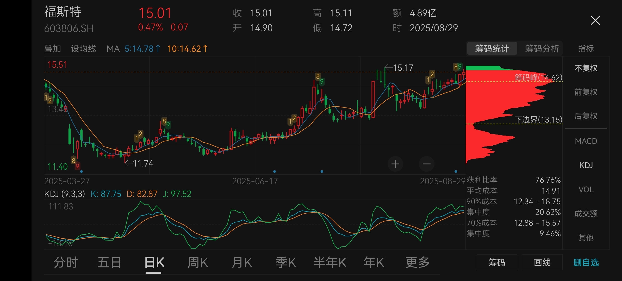Tap the stock name 福斯特

(63, 12)
